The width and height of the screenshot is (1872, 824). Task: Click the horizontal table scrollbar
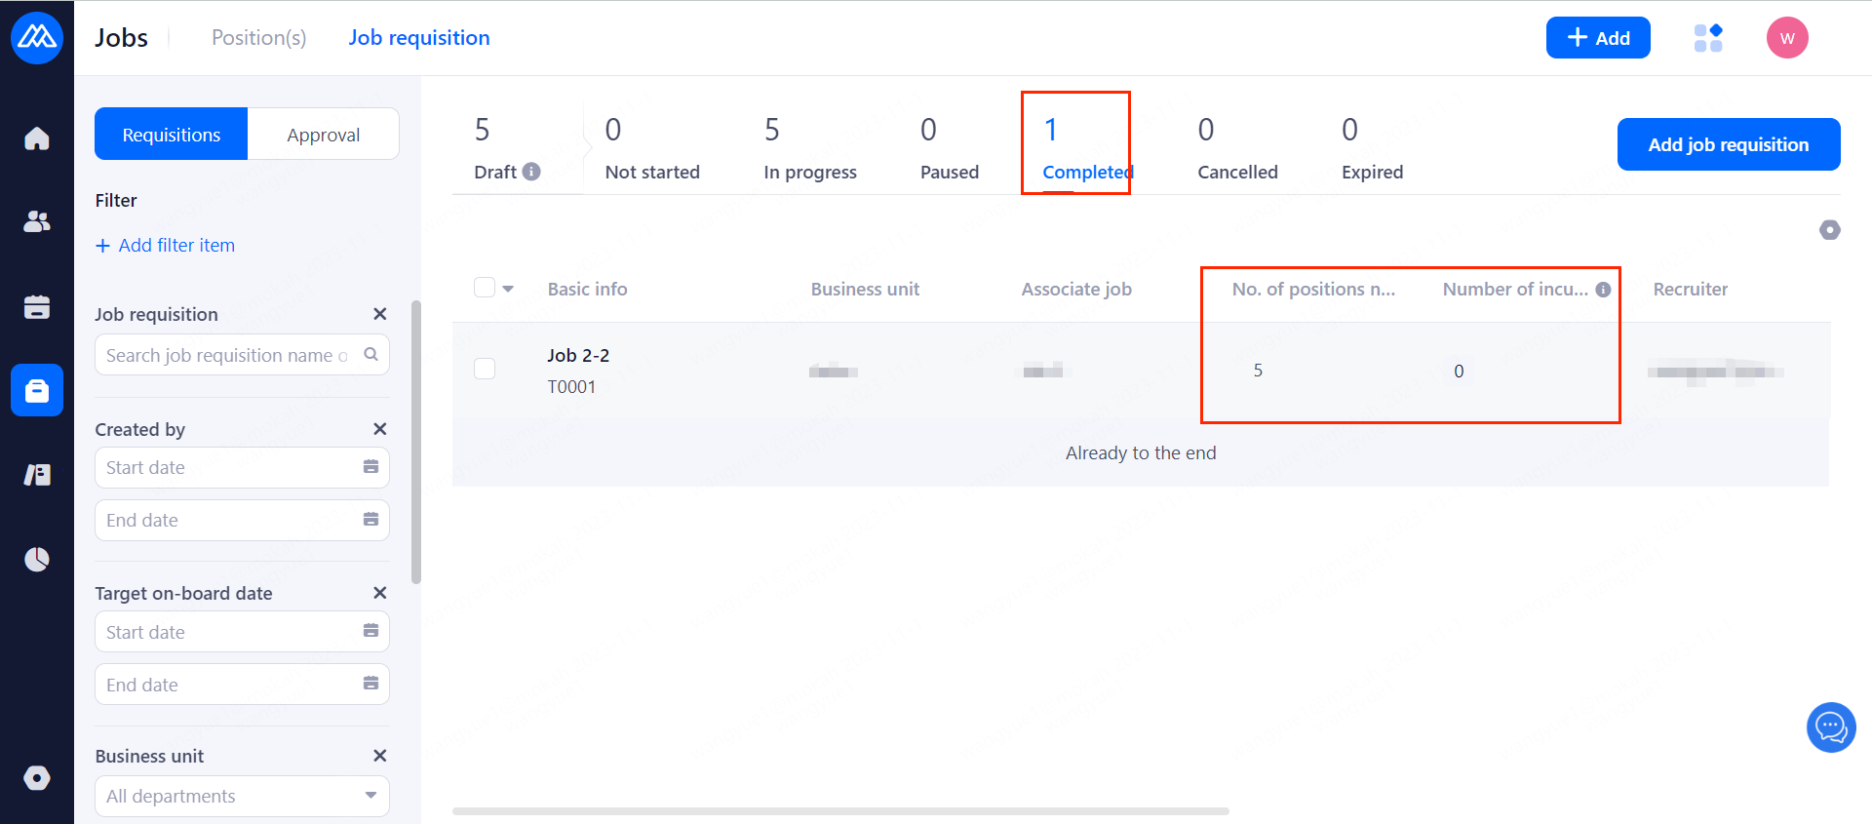click(x=839, y=810)
